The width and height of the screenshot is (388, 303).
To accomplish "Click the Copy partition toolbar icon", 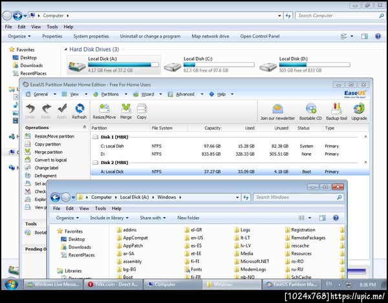I will [x=142, y=111].
